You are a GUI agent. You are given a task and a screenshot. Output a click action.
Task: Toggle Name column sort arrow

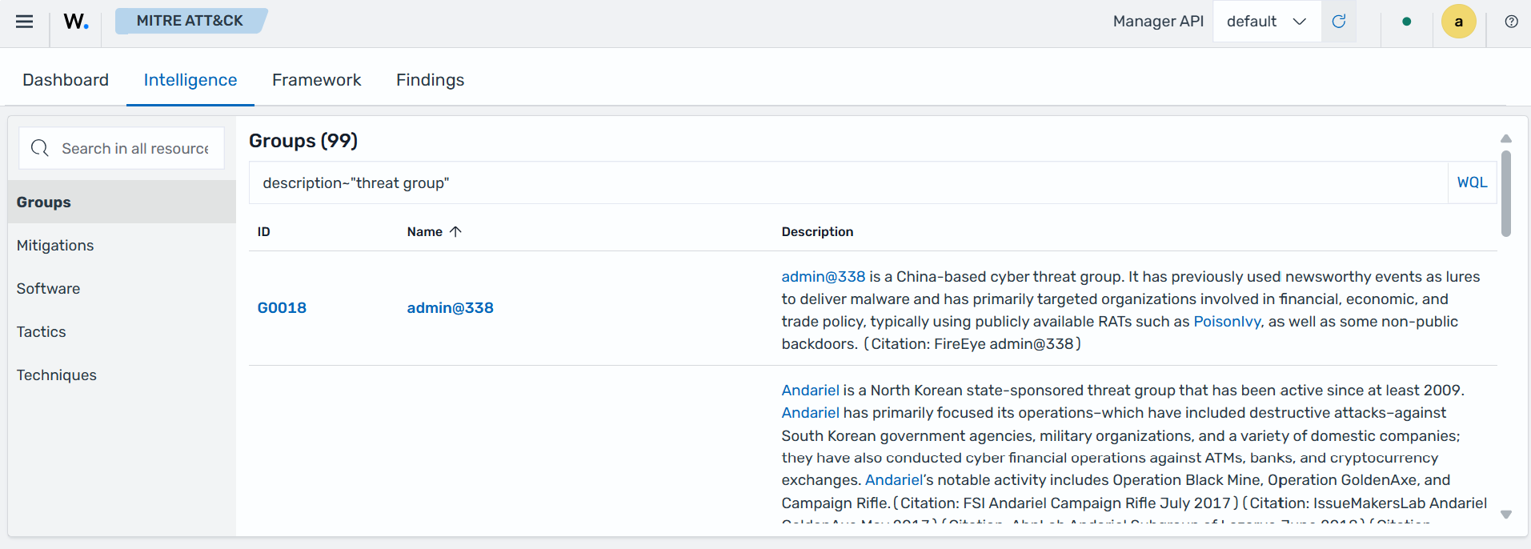456,231
